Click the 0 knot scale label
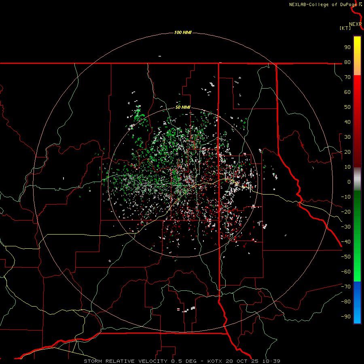The height and width of the screenshot is (364, 364). coord(349,182)
